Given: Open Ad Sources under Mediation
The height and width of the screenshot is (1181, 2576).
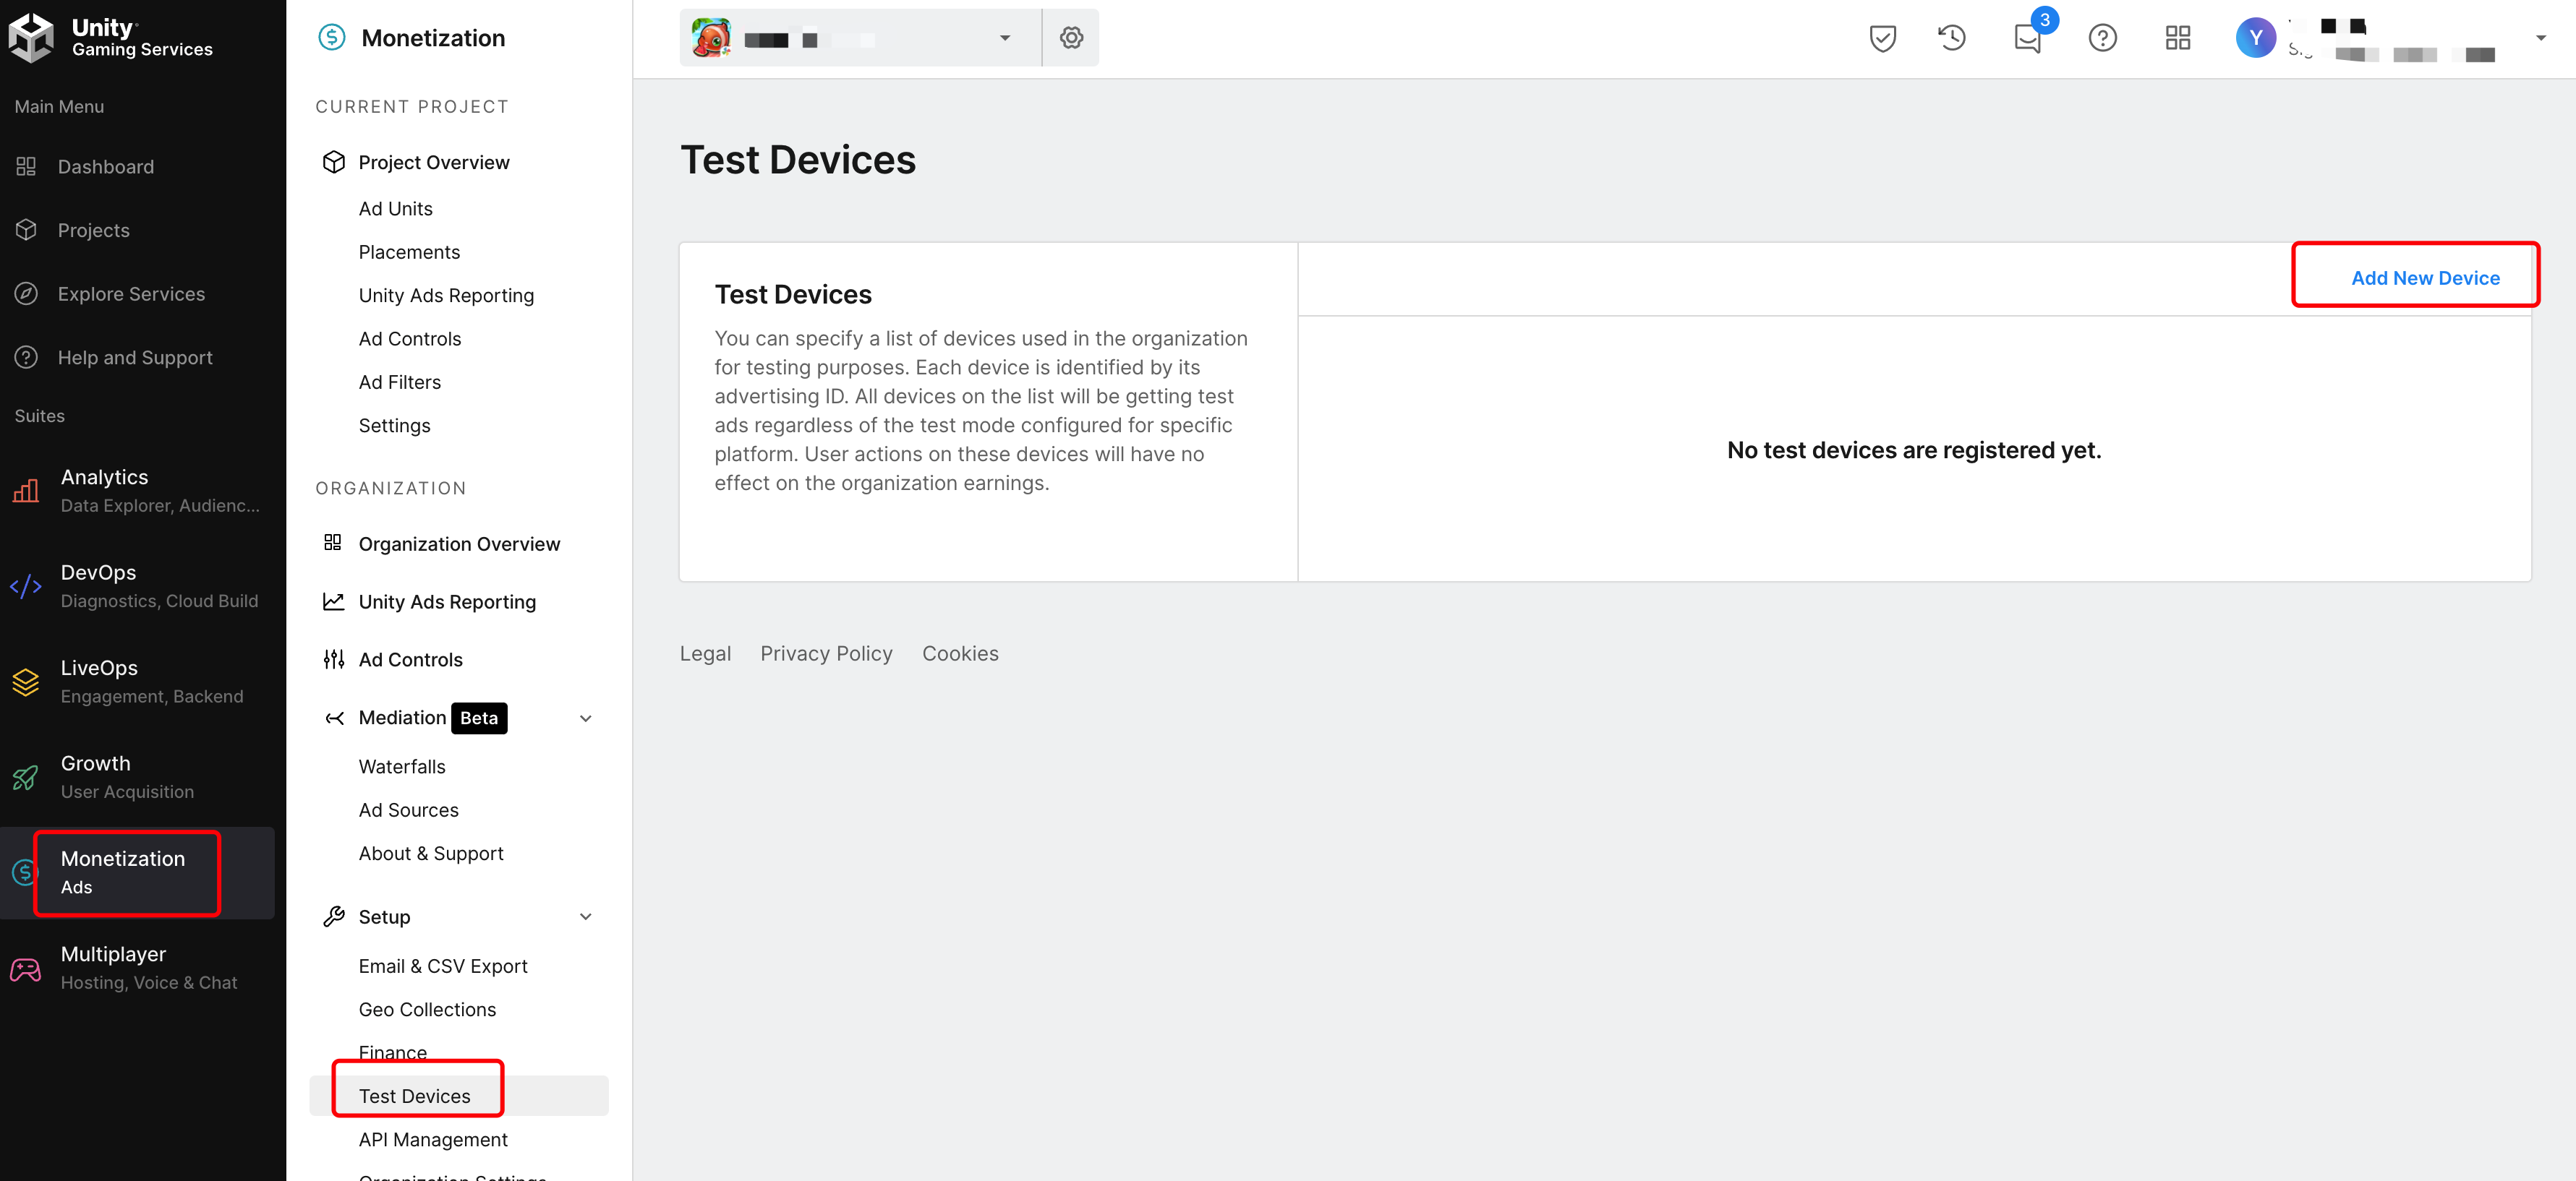Looking at the screenshot, I should 409,809.
